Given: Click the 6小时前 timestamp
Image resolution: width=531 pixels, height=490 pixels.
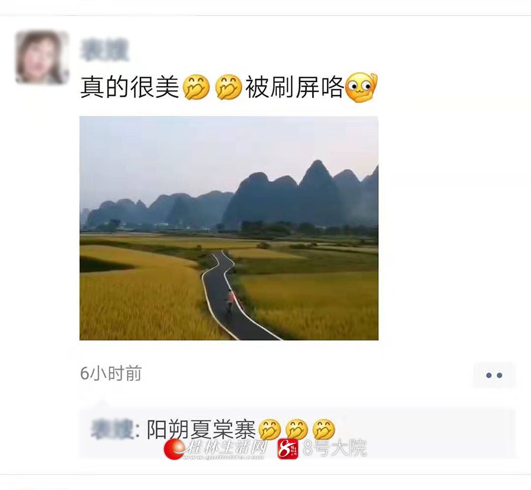Looking at the screenshot, I should click(111, 374).
